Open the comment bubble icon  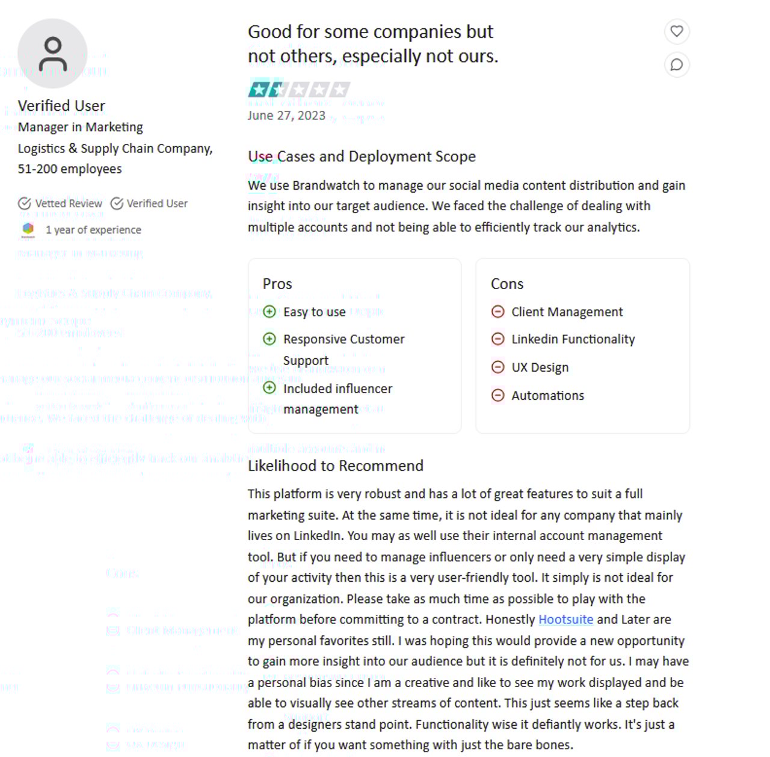click(x=677, y=64)
